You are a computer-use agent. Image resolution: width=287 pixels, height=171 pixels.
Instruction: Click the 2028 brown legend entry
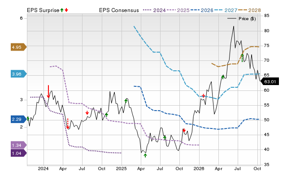click(249, 10)
